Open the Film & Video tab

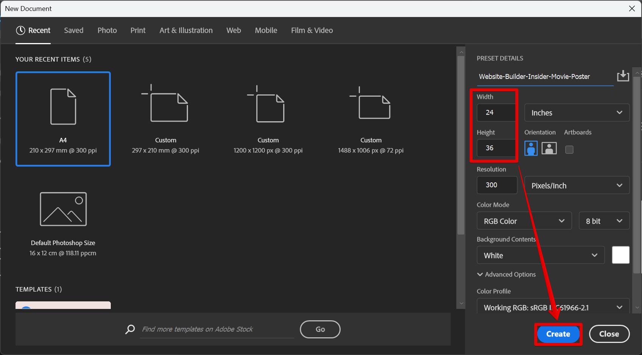pyautogui.click(x=312, y=30)
